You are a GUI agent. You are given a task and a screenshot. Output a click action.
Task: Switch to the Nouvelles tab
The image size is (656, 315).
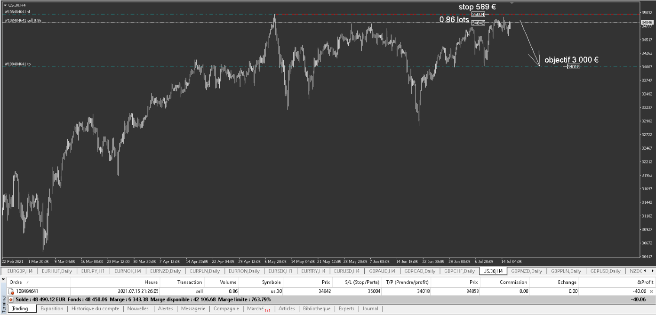138,309
